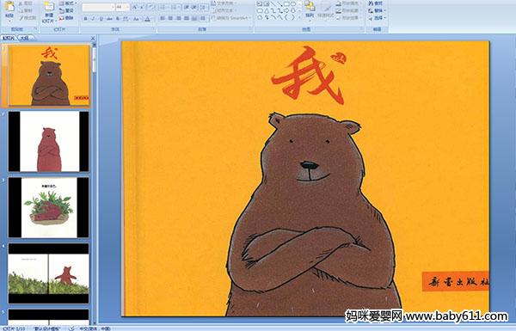Open the Text Direction (文字方向) dropdown

[224, 3]
